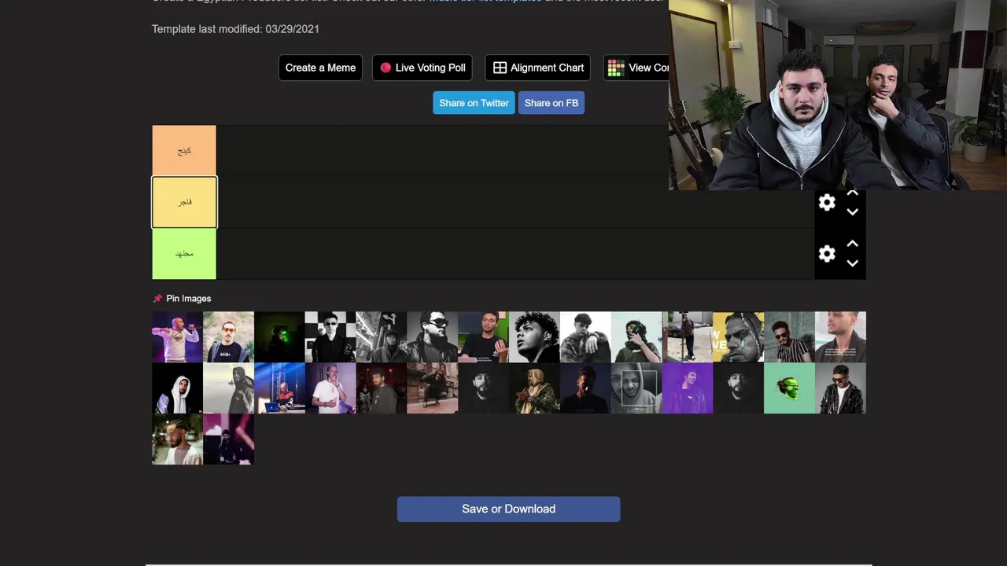Pick thumbnail of performer singing on purple stage
The image size is (1007, 566).
[177, 336]
